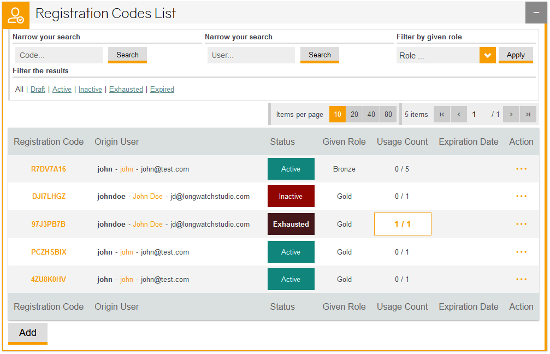Image resolution: width=550 pixels, height=354 pixels.
Task: Click top Registration Code column header
Action: tap(49, 141)
